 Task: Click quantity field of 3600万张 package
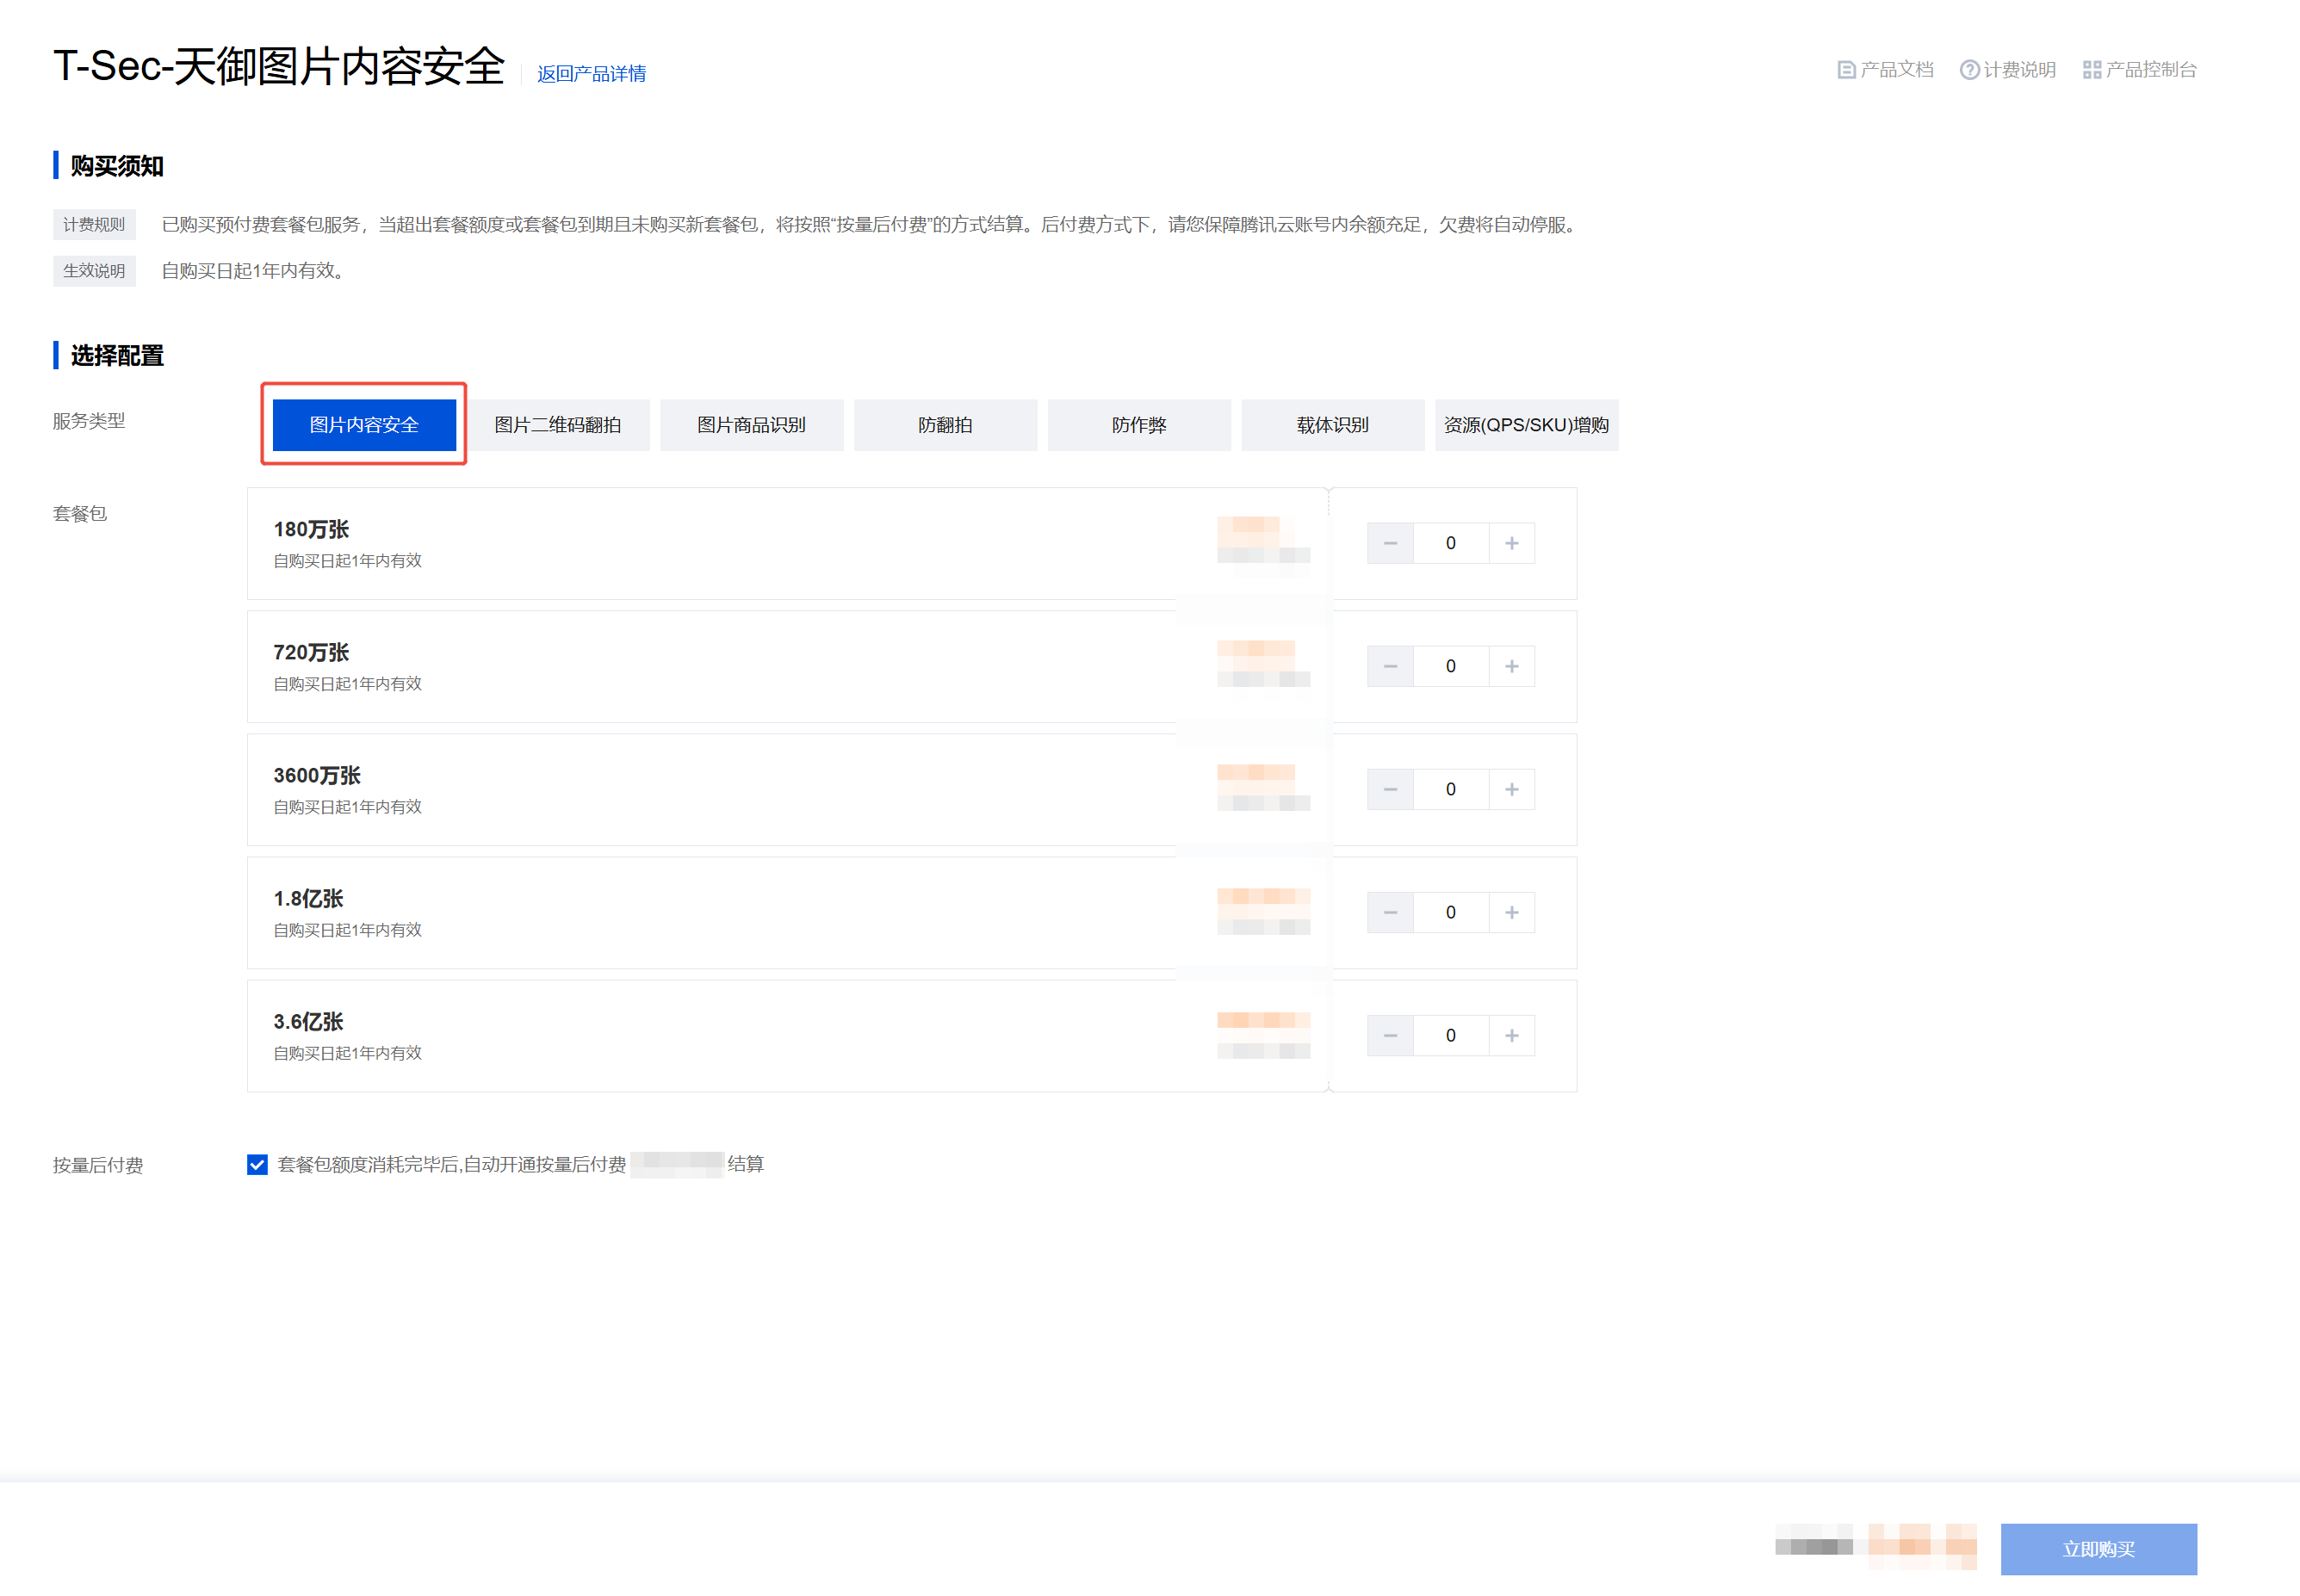pyautogui.click(x=1451, y=789)
